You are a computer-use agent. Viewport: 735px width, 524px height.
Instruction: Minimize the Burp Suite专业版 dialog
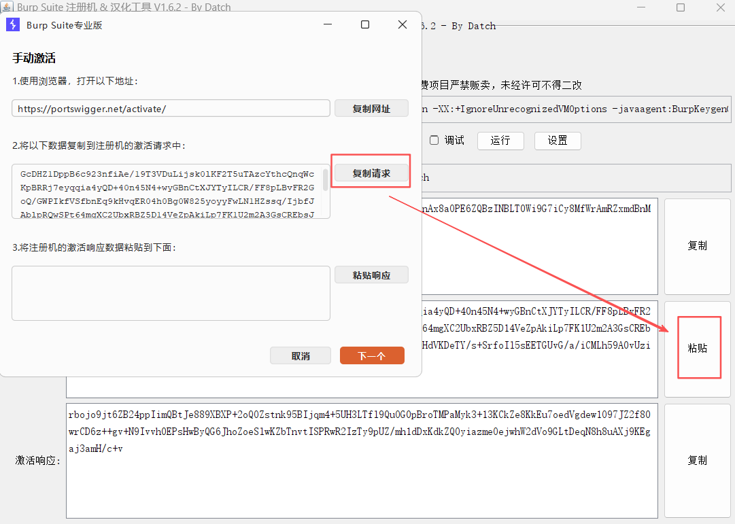point(328,24)
